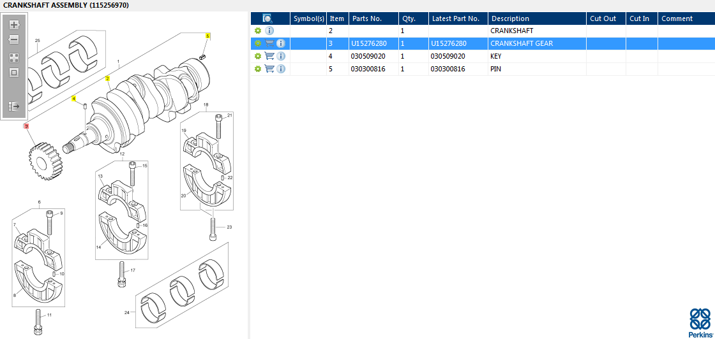This screenshot has width=715, height=339.
Task: Zoom out of the crankshaft diagram
Action: [x=13, y=40]
